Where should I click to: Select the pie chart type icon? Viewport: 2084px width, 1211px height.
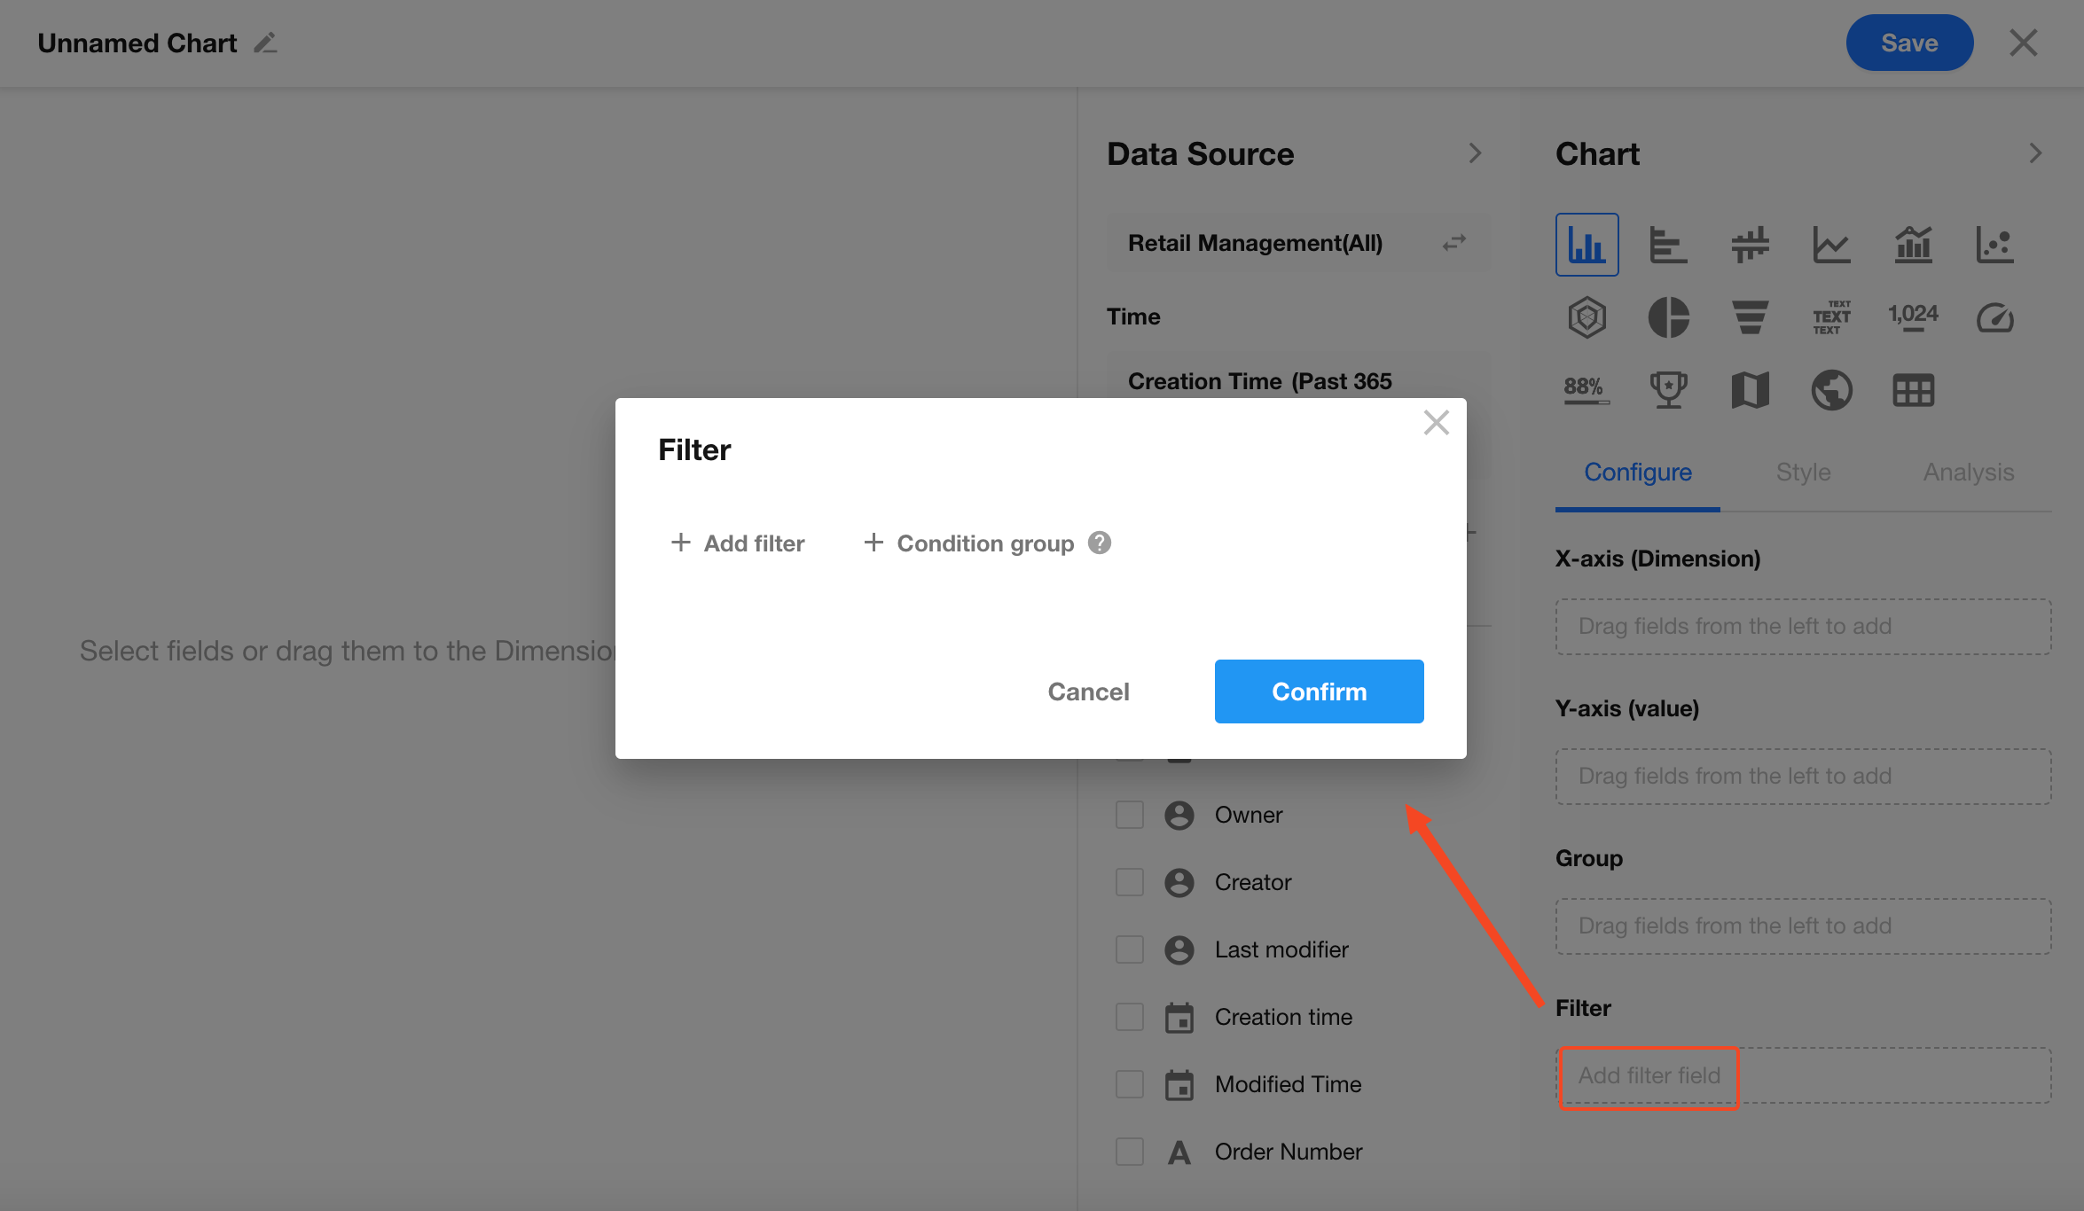1668,317
